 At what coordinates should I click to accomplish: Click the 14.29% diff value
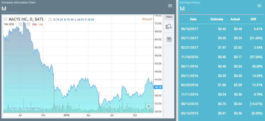[257, 76]
